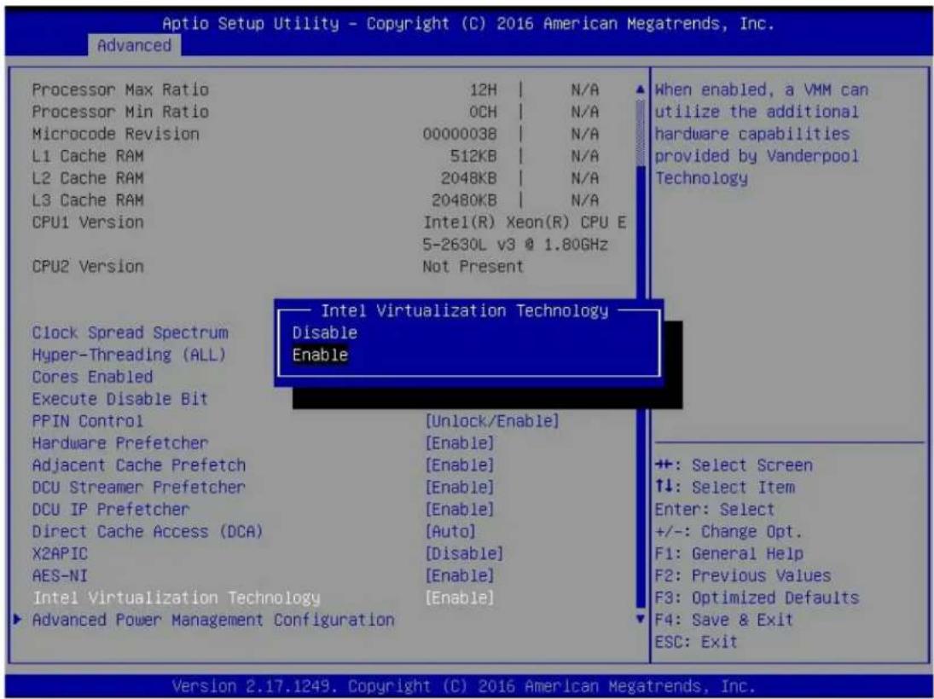This screenshot has height=699, width=934.
Task: Click the scroll down arrow
Action: 641,619
